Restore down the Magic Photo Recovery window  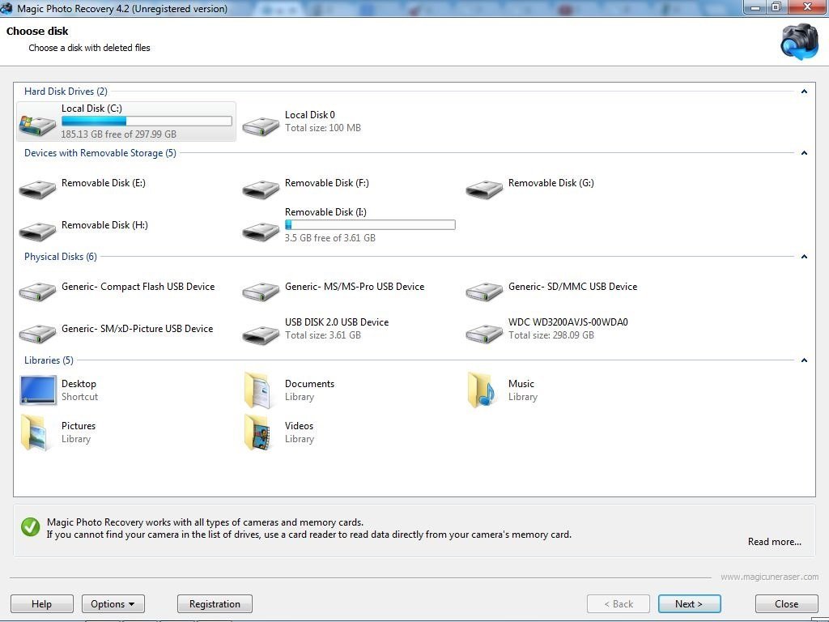coord(776,7)
